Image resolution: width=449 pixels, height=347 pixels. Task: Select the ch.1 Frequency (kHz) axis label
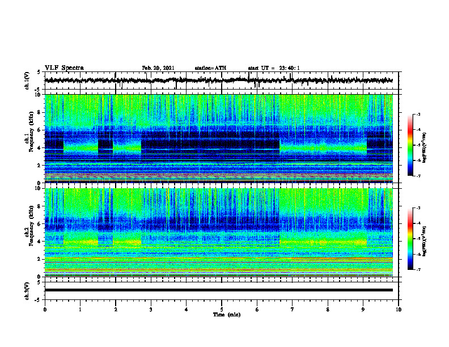tap(29, 132)
